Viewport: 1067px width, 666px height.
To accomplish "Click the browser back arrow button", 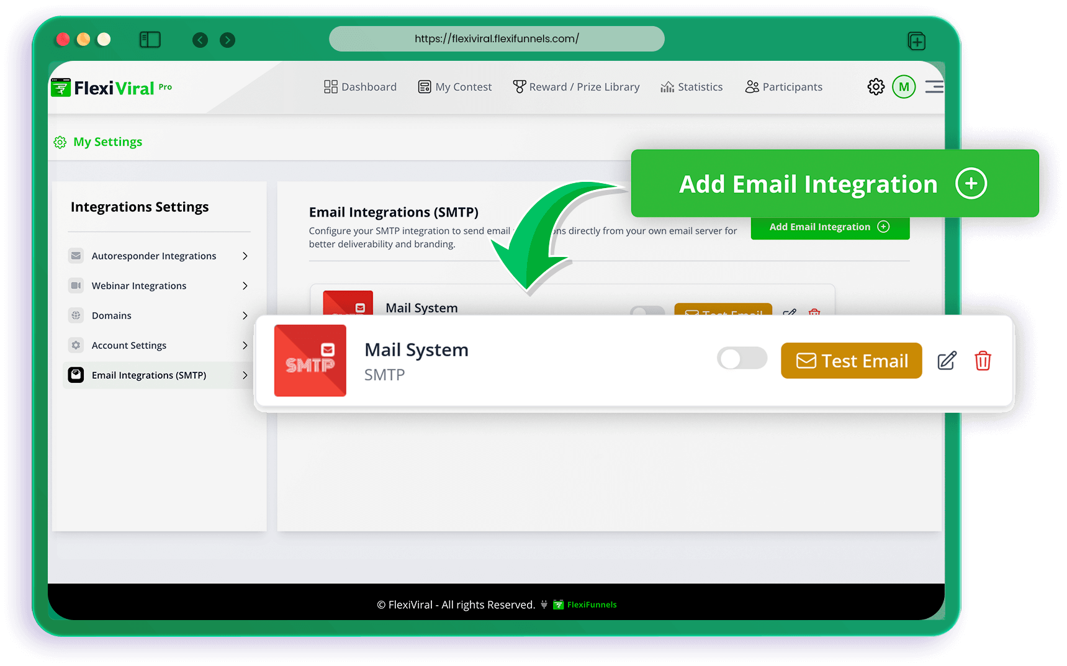I will pos(200,40).
